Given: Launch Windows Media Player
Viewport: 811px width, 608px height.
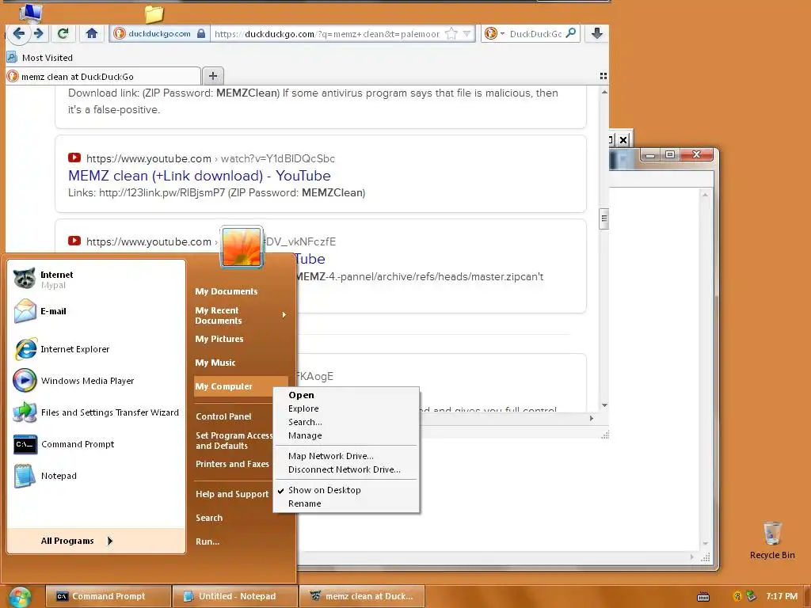Looking at the screenshot, I should click(x=96, y=381).
